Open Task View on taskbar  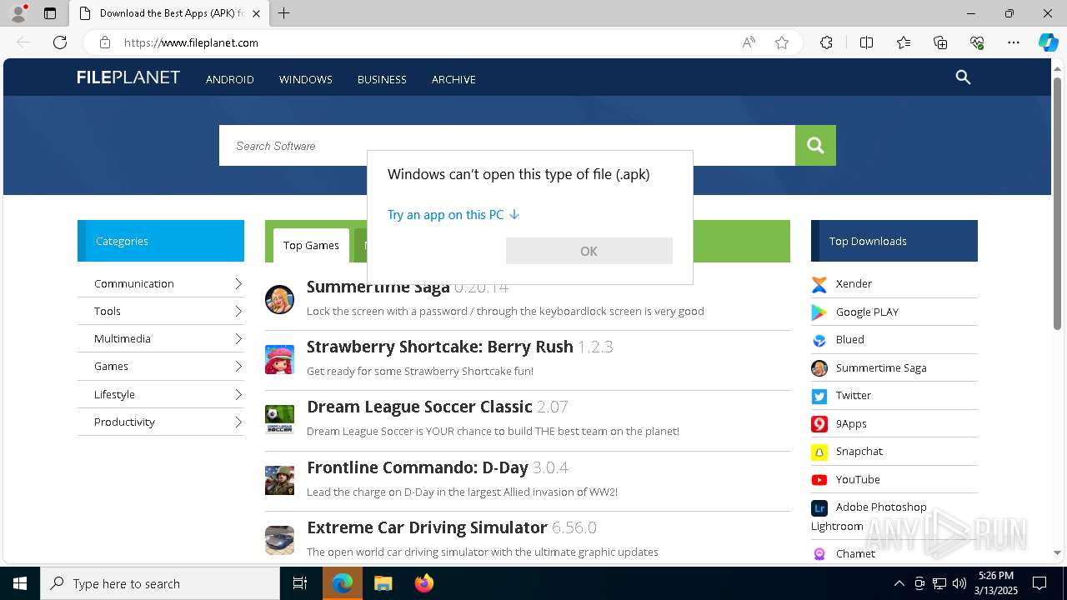[300, 583]
